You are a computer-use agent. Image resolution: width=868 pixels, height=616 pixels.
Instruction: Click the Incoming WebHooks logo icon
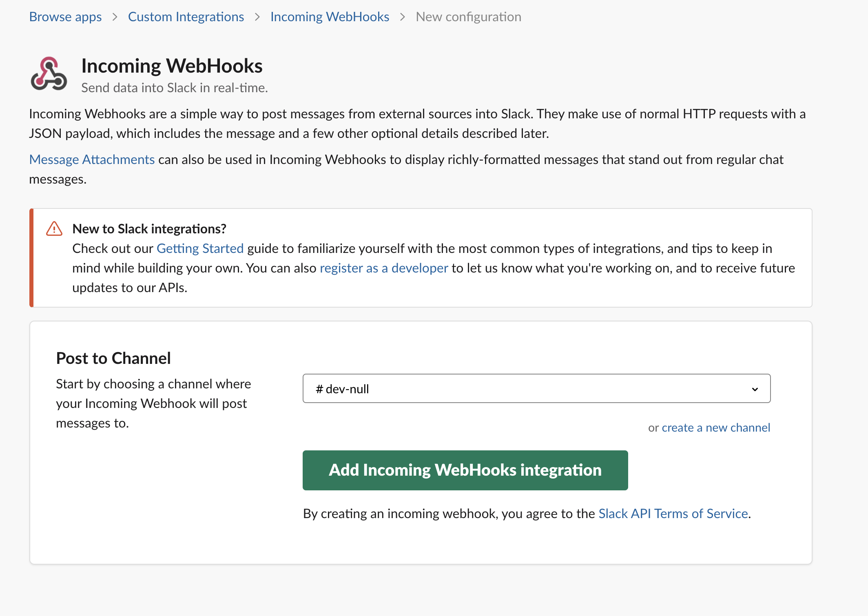pyautogui.click(x=49, y=73)
